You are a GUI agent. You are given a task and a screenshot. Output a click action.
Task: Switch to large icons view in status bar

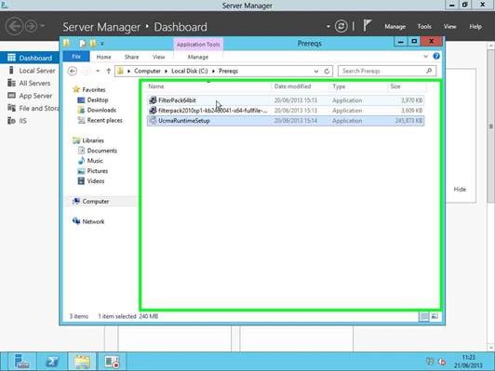435,316
